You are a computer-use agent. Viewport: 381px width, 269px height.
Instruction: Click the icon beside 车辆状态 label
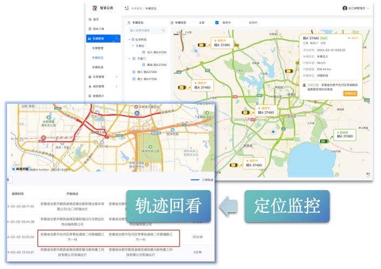172,23
